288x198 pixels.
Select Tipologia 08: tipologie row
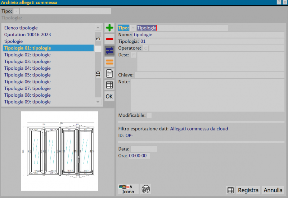48,95
